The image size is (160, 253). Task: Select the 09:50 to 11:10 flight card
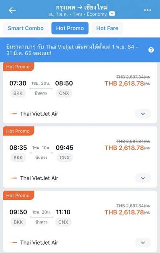coord(80,221)
